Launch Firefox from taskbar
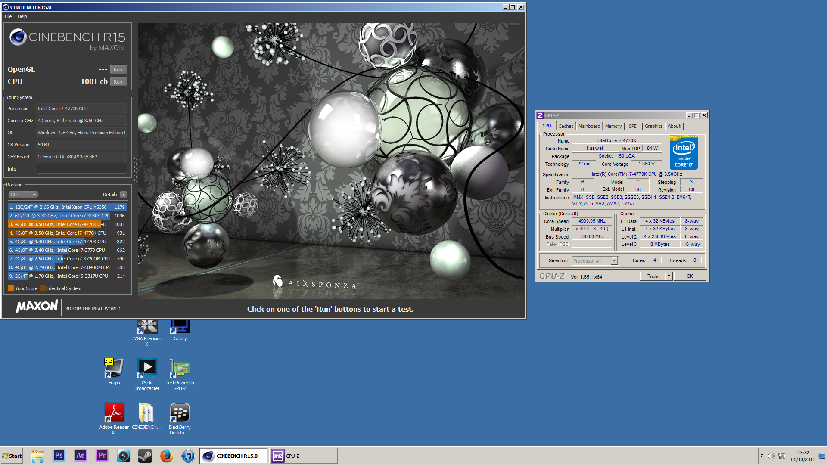 pyautogui.click(x=167, y=456)
